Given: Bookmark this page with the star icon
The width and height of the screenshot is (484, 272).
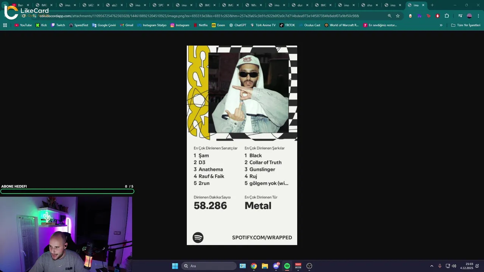Looking at the screenshot, I should point(398,16).
